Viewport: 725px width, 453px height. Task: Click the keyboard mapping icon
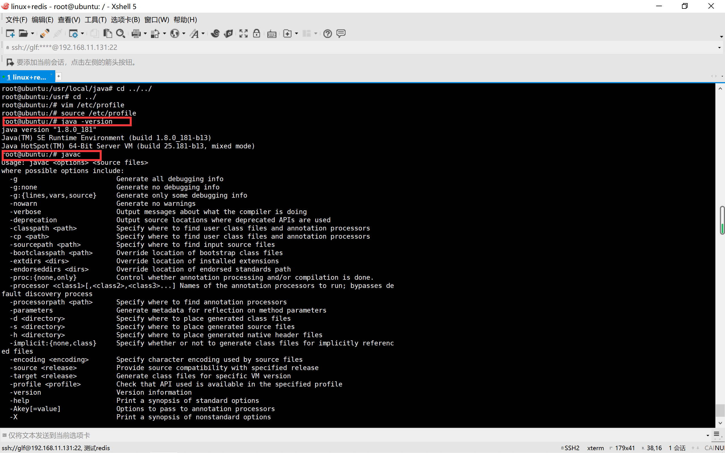272,34
